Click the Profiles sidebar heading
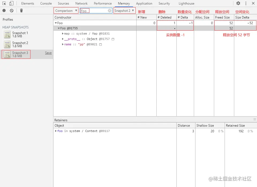 pos(8,19)
